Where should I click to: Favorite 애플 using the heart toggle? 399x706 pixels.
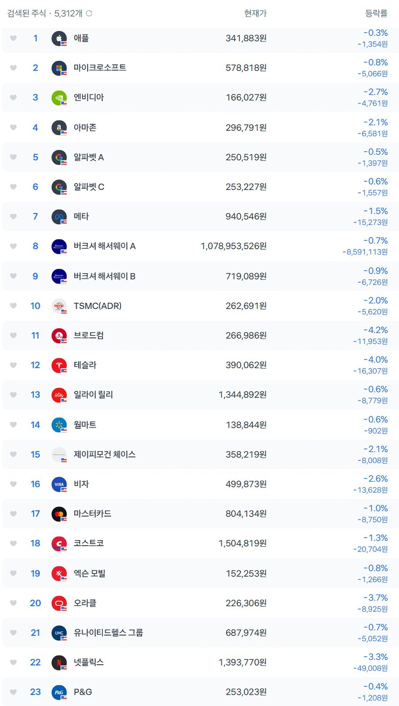pyautogui.click(x=13, y=38)
